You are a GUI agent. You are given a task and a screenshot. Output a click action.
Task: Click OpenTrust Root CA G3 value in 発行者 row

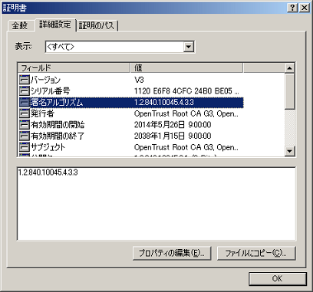point(186,113)
